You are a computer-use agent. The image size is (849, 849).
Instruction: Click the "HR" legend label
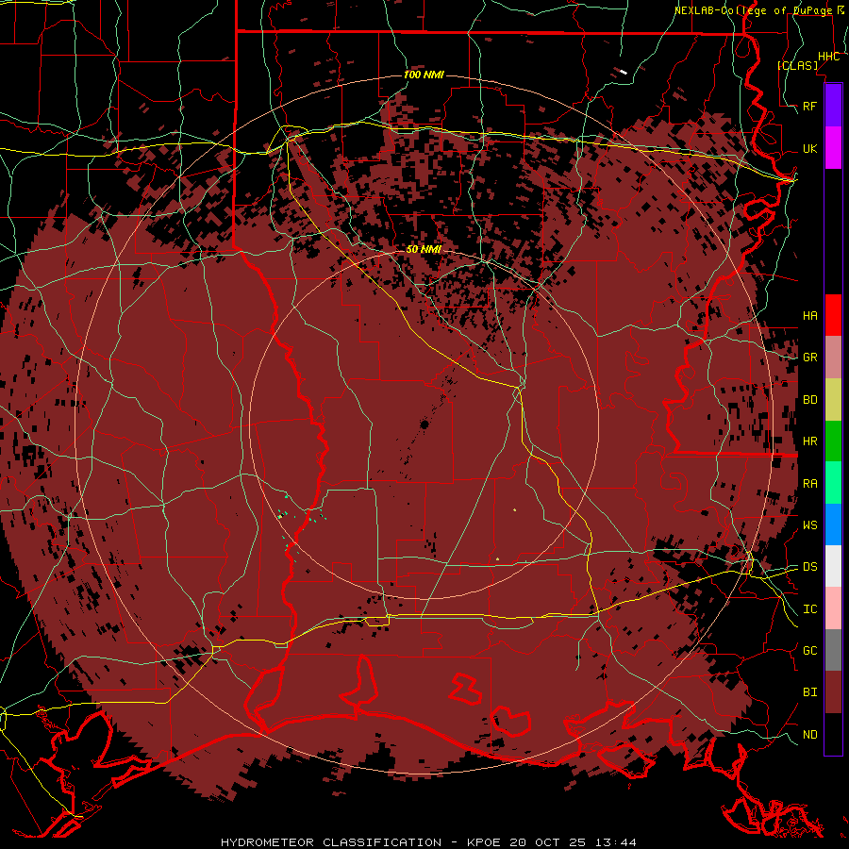pos(809,441)
